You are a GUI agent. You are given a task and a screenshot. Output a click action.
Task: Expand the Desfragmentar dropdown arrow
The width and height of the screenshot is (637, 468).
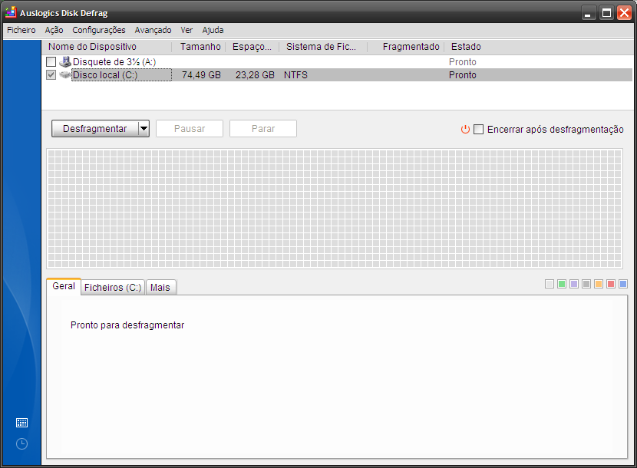point(144,129)
